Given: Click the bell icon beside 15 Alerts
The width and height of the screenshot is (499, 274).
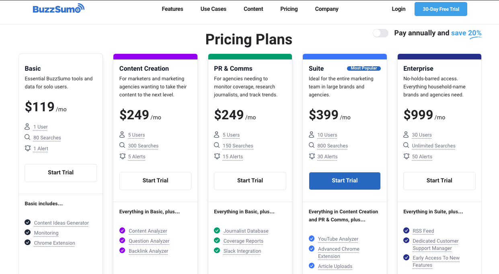Looking at the screenshot, I should pyautogui.click(x=217, y=156).
